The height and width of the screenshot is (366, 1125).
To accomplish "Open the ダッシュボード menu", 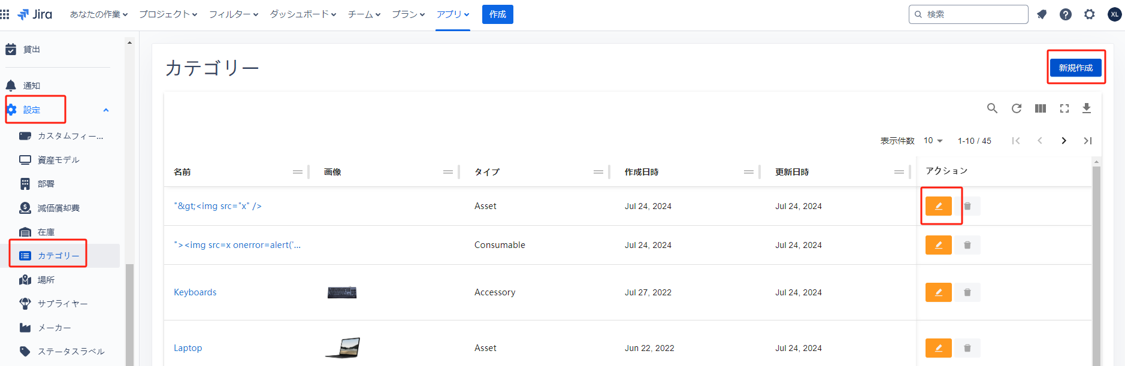I will tap(303, 14).
